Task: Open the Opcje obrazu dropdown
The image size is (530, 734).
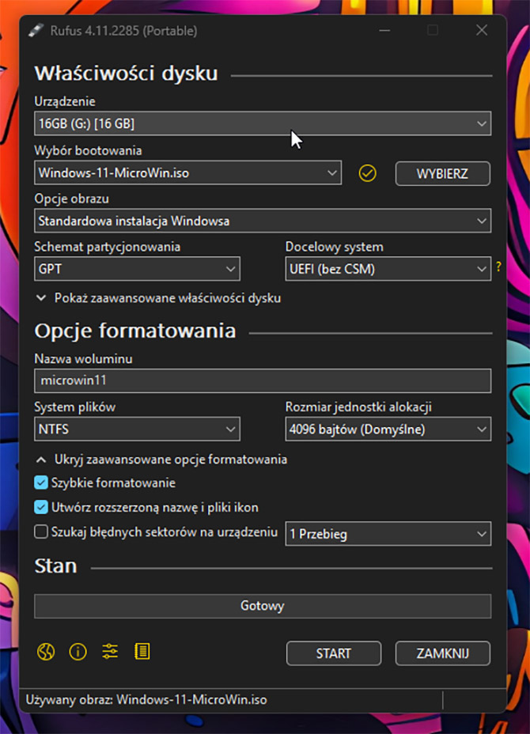Action: [263, 221]
